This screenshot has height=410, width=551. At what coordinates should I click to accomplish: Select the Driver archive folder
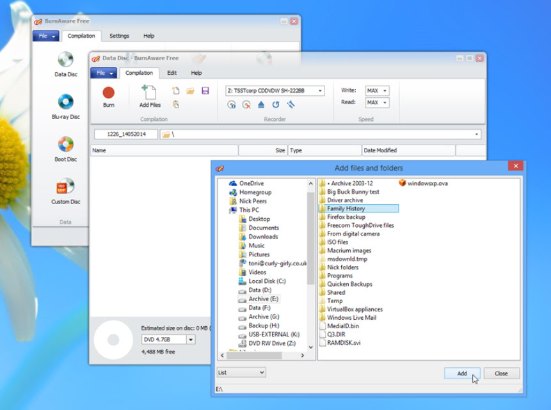[x=342, y=200]
